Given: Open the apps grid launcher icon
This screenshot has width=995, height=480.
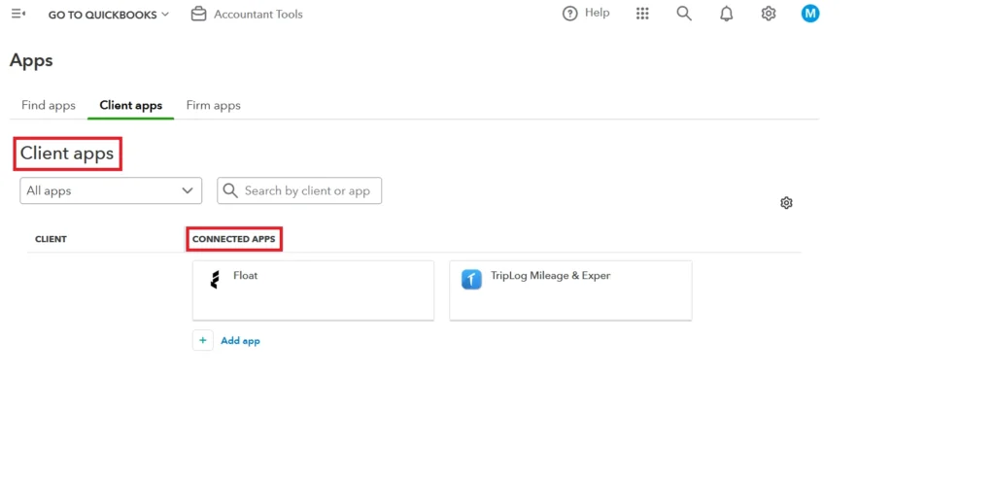Looking at the screenshot, I should pyautogui.click(x=642, y=14).
